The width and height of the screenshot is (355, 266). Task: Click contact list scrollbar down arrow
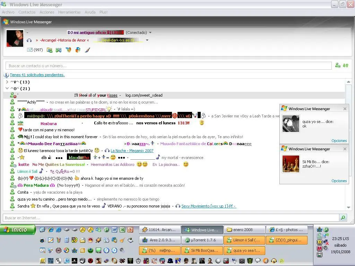[x=348, y=207]
